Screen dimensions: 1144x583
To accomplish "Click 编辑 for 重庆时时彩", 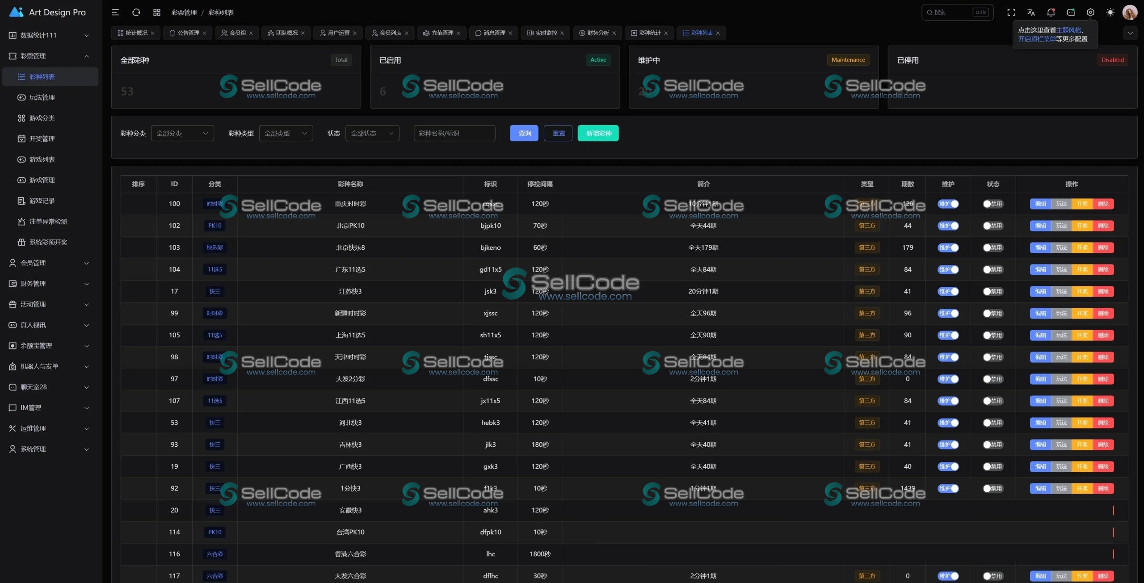I will (x=1041, y=204).
